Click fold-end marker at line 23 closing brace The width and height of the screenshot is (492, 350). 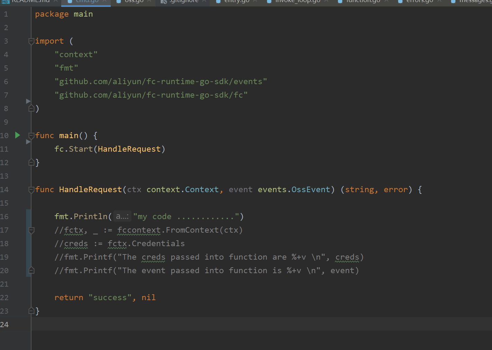[x=31, y=311]
